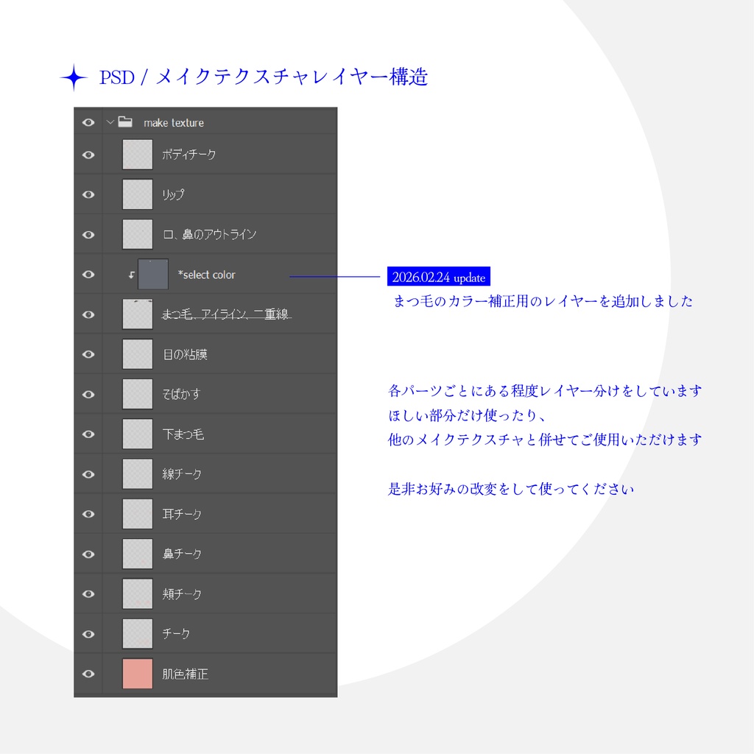Click the line 各パーツごとにある程度レイヤー分けをしています

545,391
